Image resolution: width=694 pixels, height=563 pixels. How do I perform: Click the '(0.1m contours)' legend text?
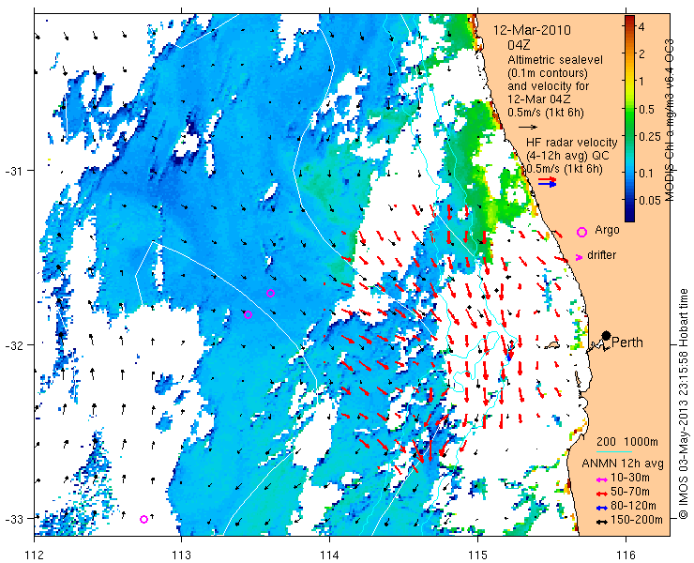pos(548,72)
